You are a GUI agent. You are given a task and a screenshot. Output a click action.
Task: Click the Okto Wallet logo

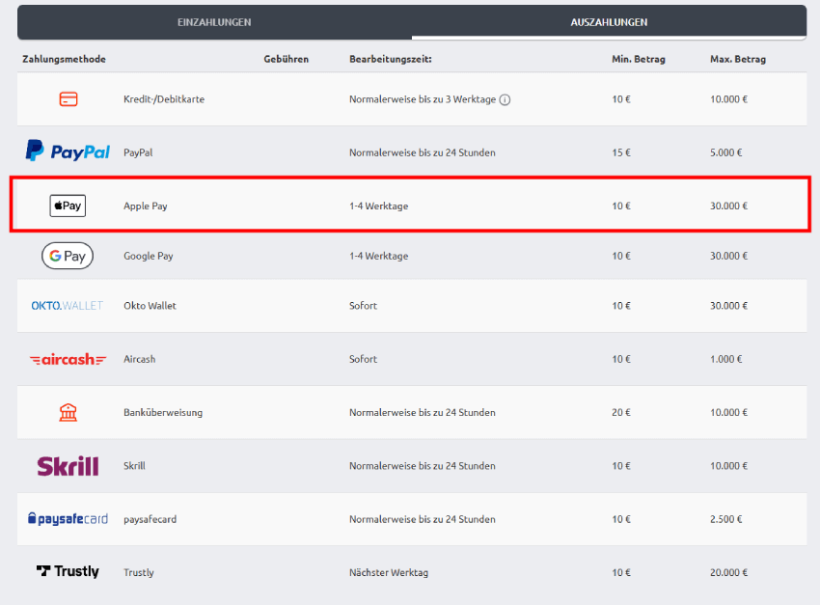click(x=68, y=306)
